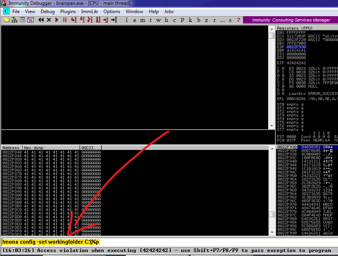Show Source with 's' button
The width and height of the screenshot is (338, 256).
pyautogui.click(x=230, y=20)
